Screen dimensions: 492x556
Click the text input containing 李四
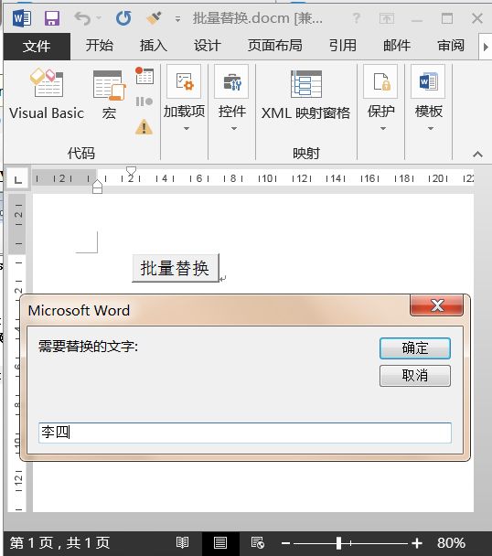pyautogui.click(x=245, y=433)
